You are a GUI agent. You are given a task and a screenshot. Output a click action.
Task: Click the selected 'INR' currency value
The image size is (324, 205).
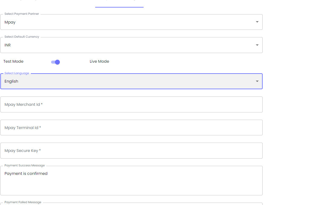click(x=8, y=45)
